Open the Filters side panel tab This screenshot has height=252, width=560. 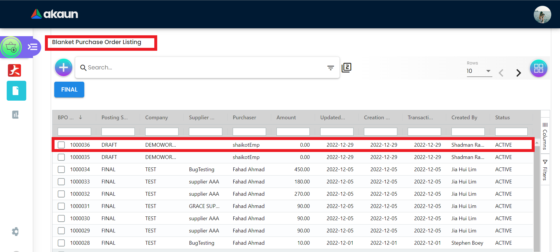[x=545, y=170]
